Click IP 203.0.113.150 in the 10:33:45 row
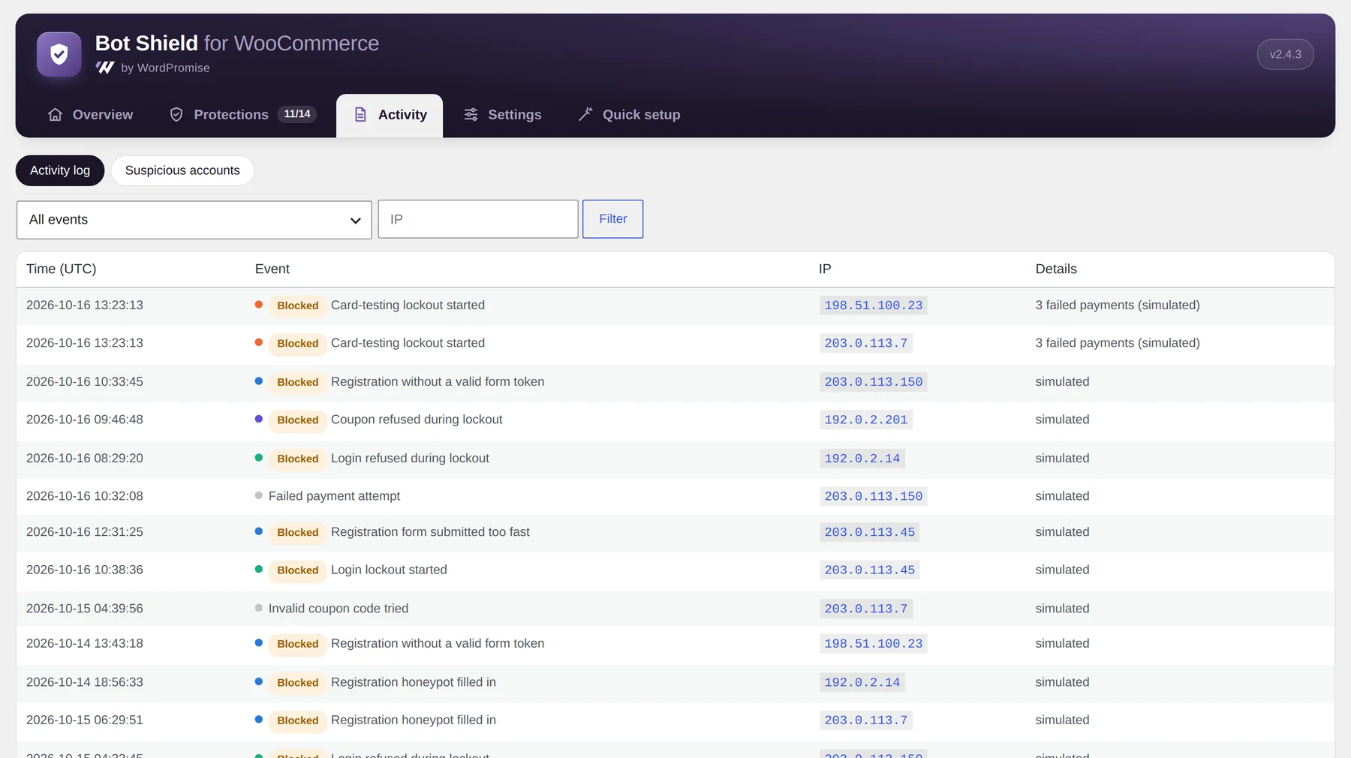The image size is (1351, 758). click(874, 382)
